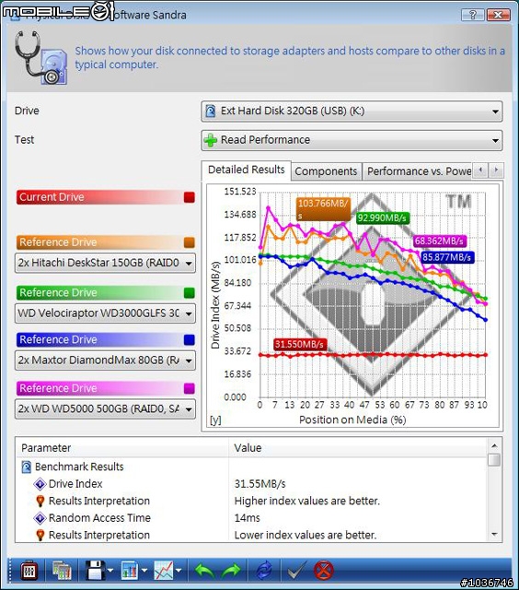Switch to the Detailed Results tab

pos(246,170)
